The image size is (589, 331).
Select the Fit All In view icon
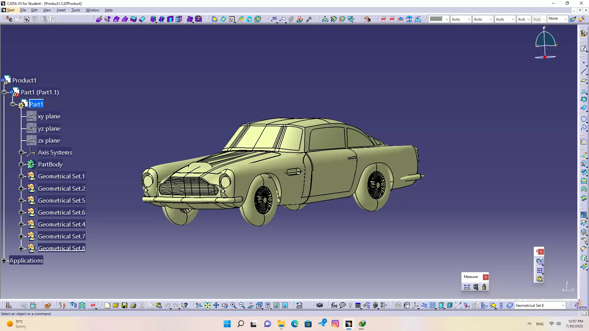[207, 305]
